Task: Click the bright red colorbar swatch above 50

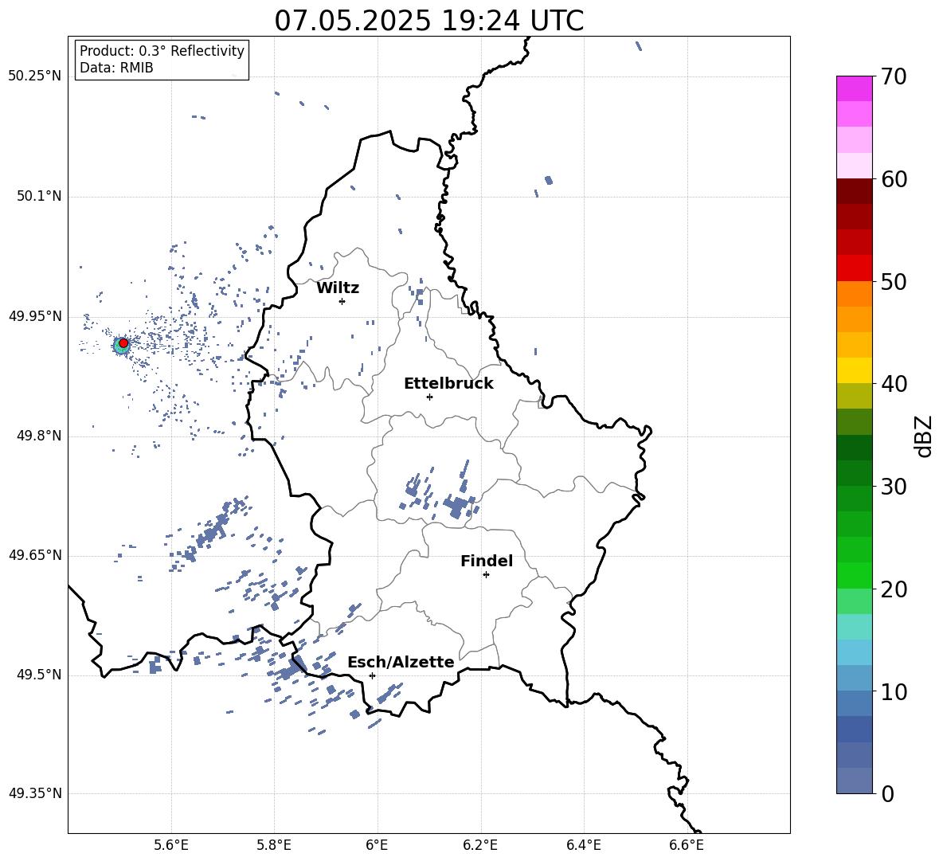Action: coord(854,268)
